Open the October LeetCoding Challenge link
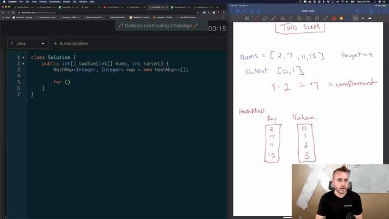This screenshot has width=389, height=219. [x=158, y=26]
